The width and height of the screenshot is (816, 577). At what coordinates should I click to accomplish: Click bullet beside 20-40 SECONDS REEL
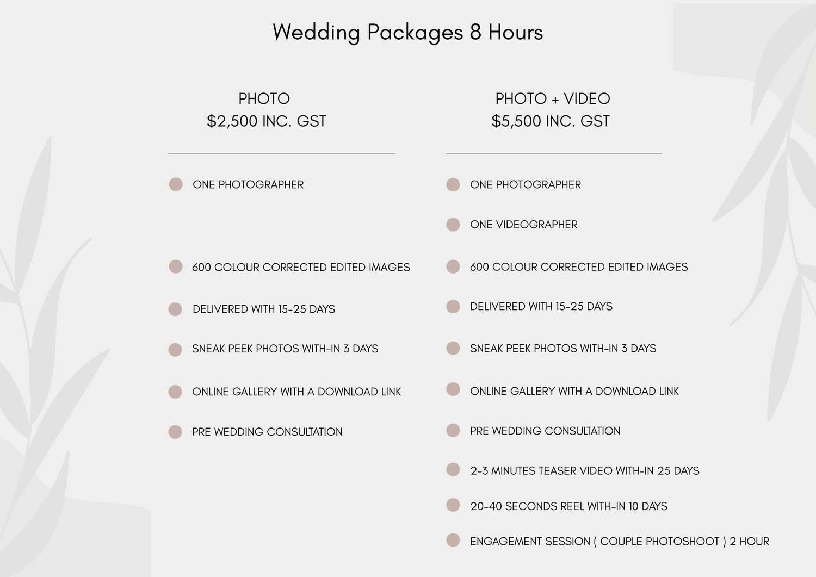(453, 505)
